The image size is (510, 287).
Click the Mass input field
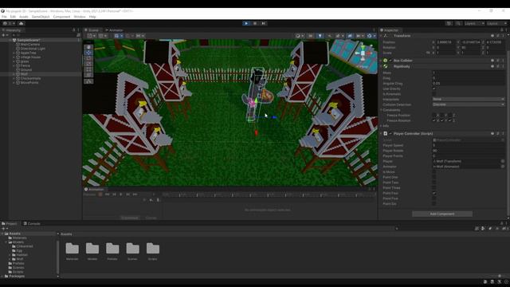coord(469,73)
